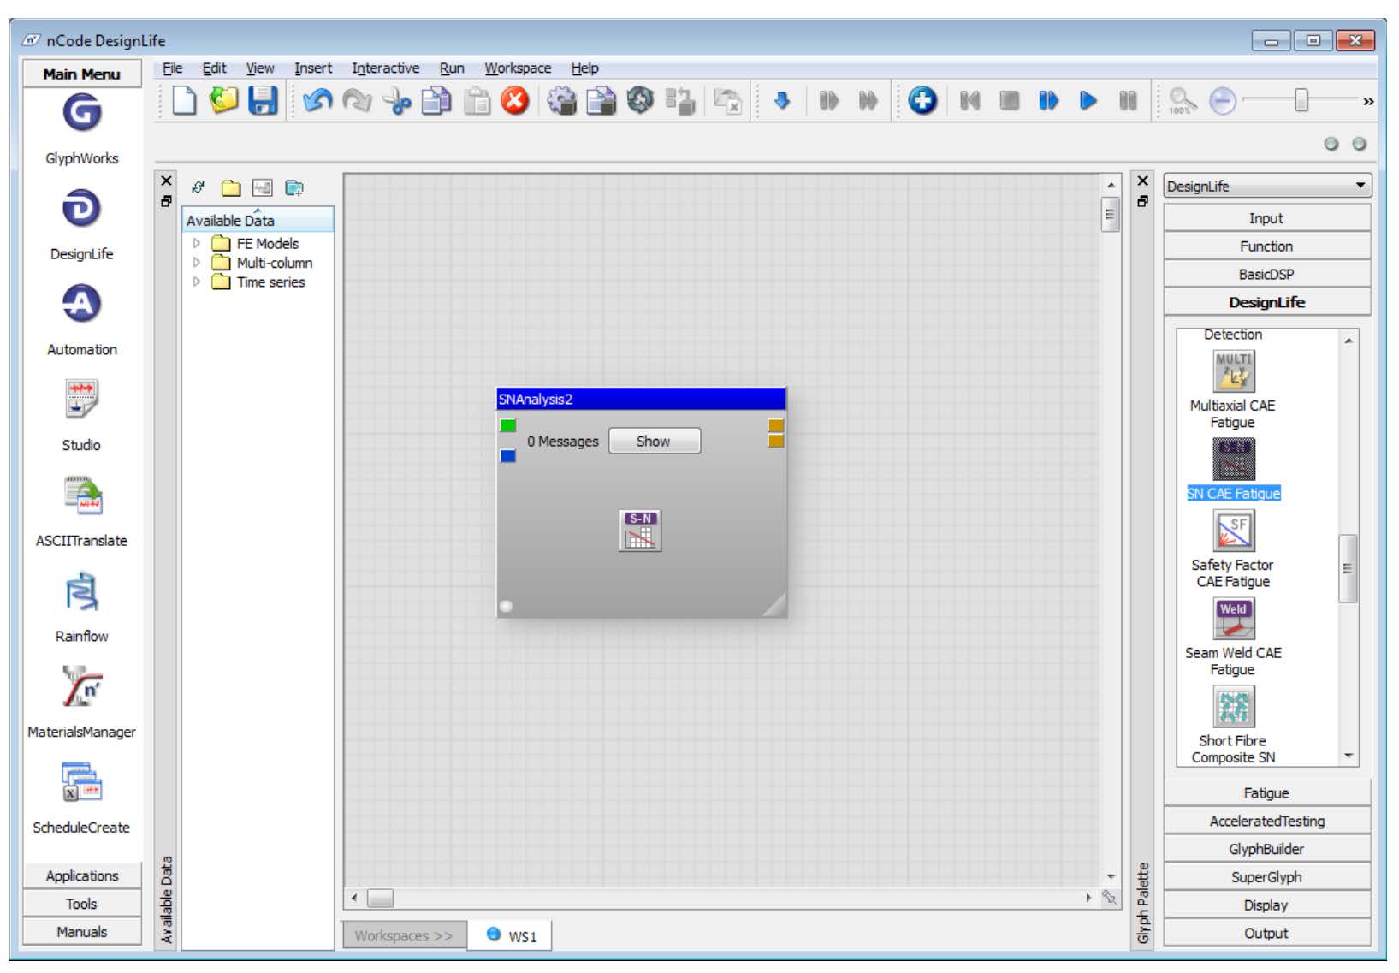Click Show on the SNAnalysis2 glyph
The width and height of the screenshot is (1399, 973).
[654, 441]
